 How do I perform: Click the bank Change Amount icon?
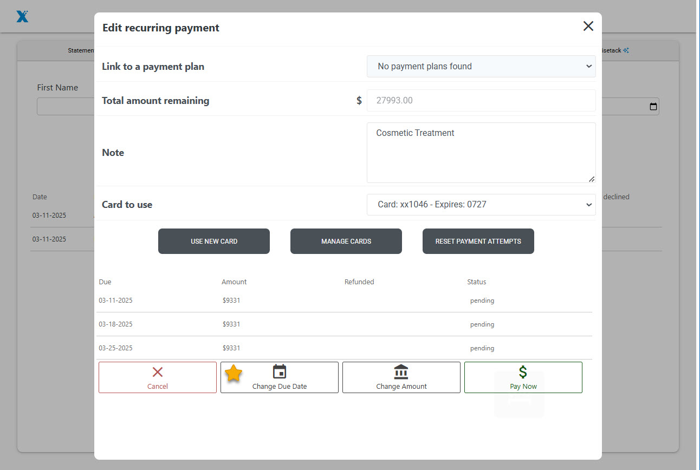tap(401, 371)
